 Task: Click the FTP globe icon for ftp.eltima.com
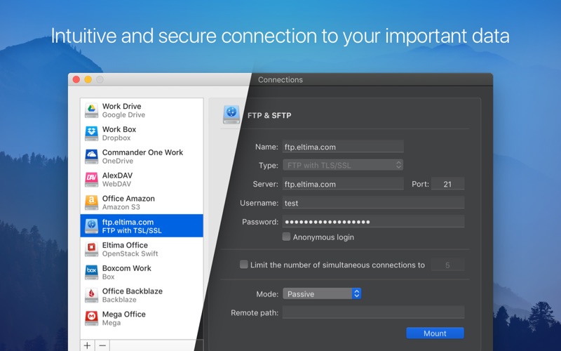click(92, 225)
